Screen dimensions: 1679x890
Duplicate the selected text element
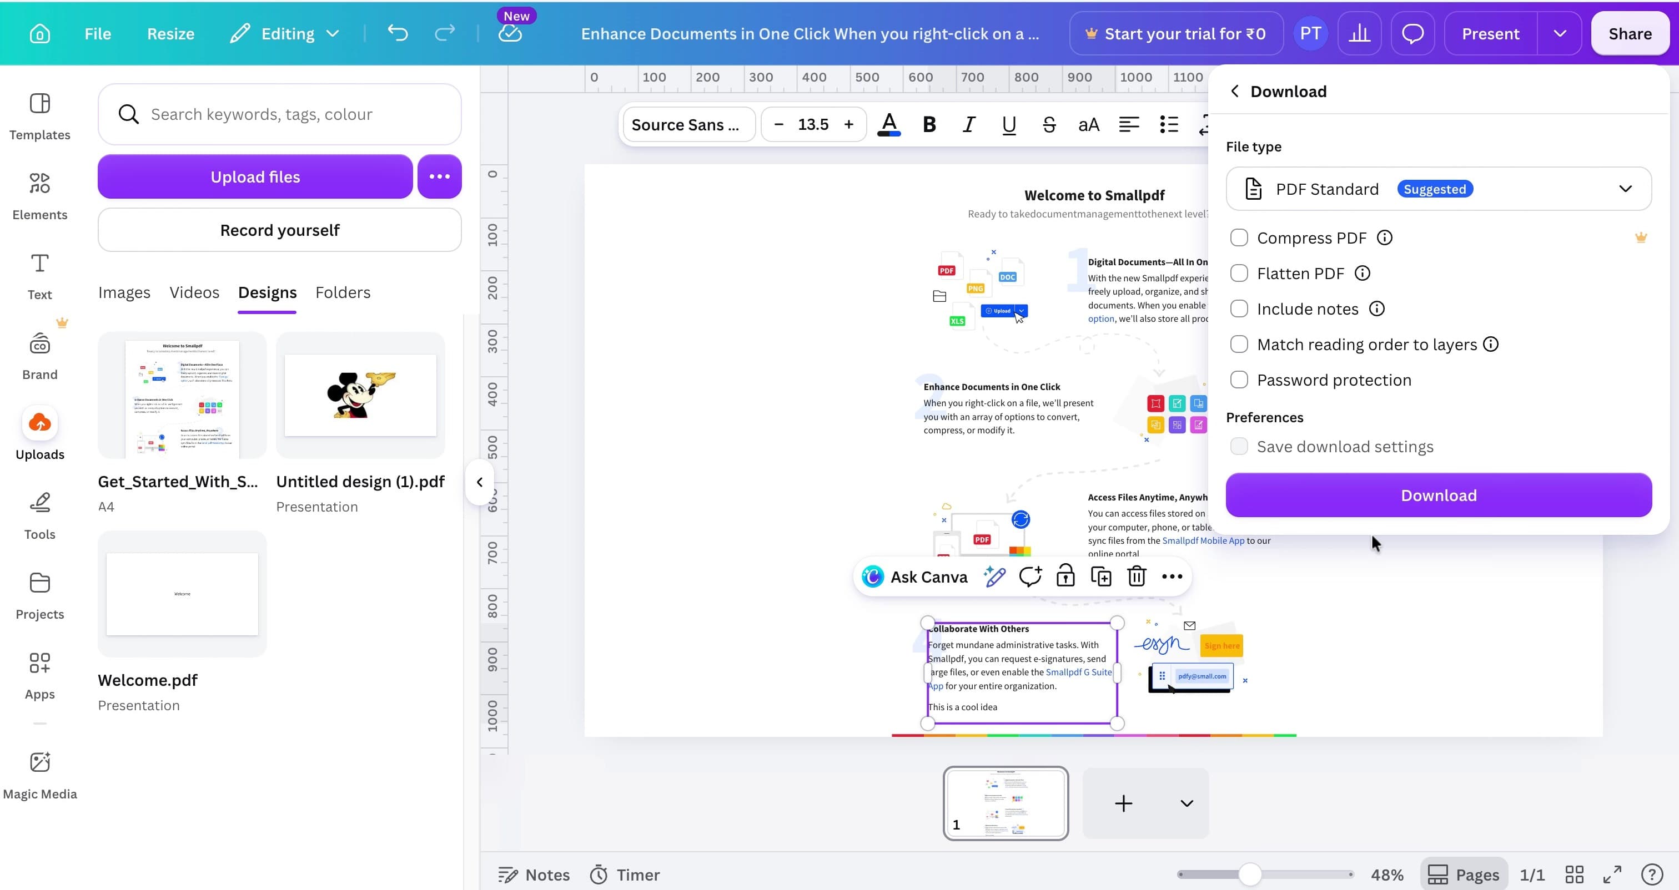click(x=1101, y=577)
